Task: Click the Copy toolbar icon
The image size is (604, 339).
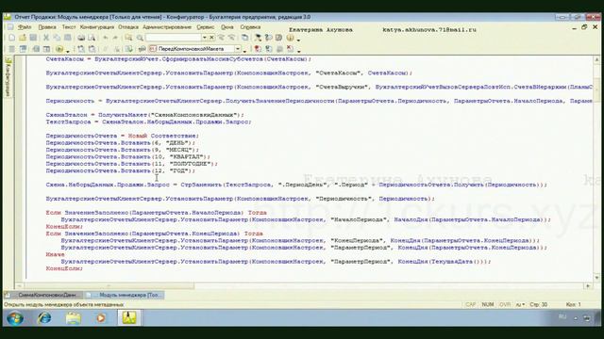Action: pos(57,38)
